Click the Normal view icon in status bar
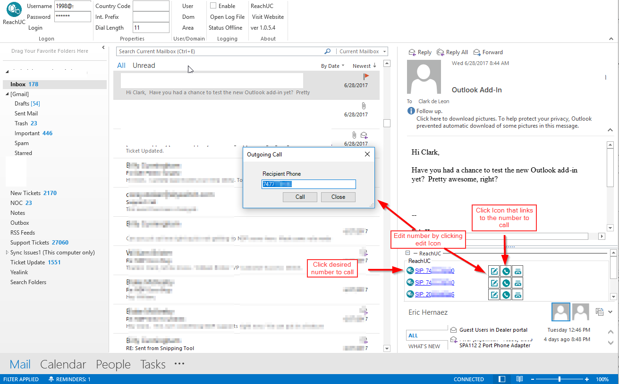Screen dimensions: 619x384 pyautogui.click(x=502, y=379)
